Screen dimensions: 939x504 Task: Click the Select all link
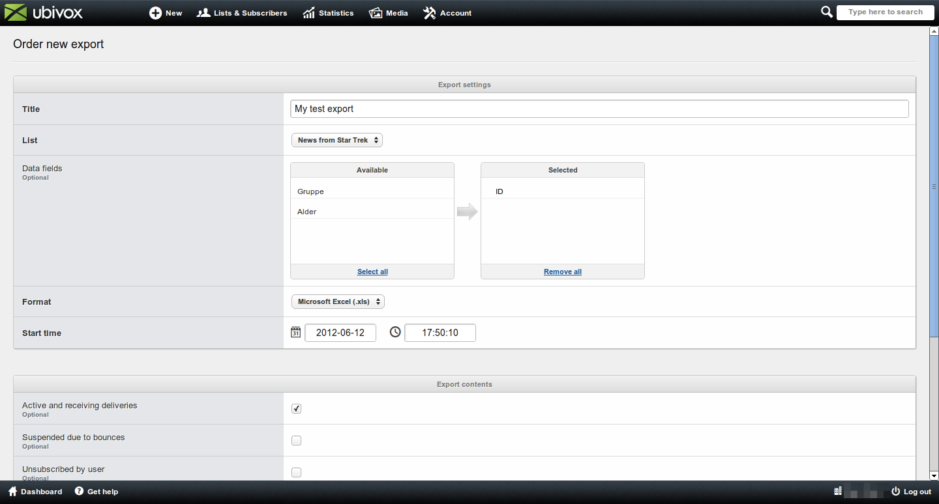(x=372, y=272)
